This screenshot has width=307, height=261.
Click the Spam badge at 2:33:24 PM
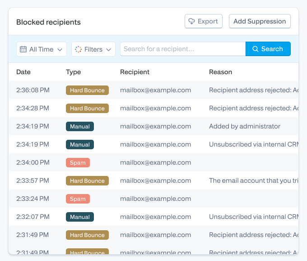(x=78, y=199)
